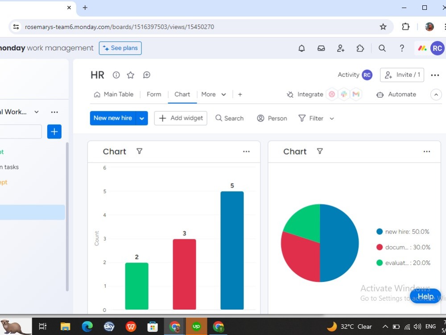
Task: Launch Microsoft Edge from the taskbar
Action: (87, 327)
